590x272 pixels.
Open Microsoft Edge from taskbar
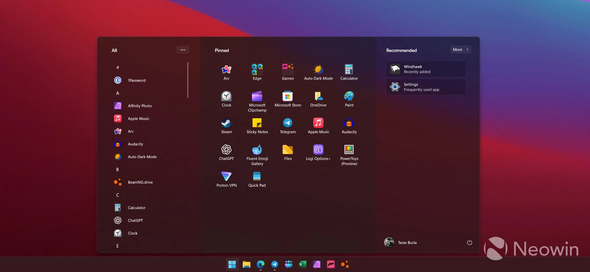[260, 264]
